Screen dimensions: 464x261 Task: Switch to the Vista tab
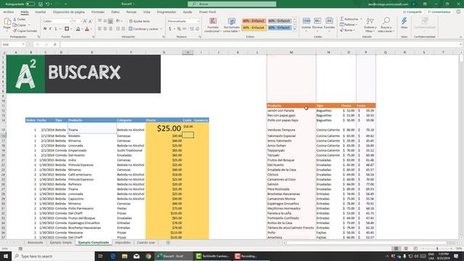coord(146,12)
